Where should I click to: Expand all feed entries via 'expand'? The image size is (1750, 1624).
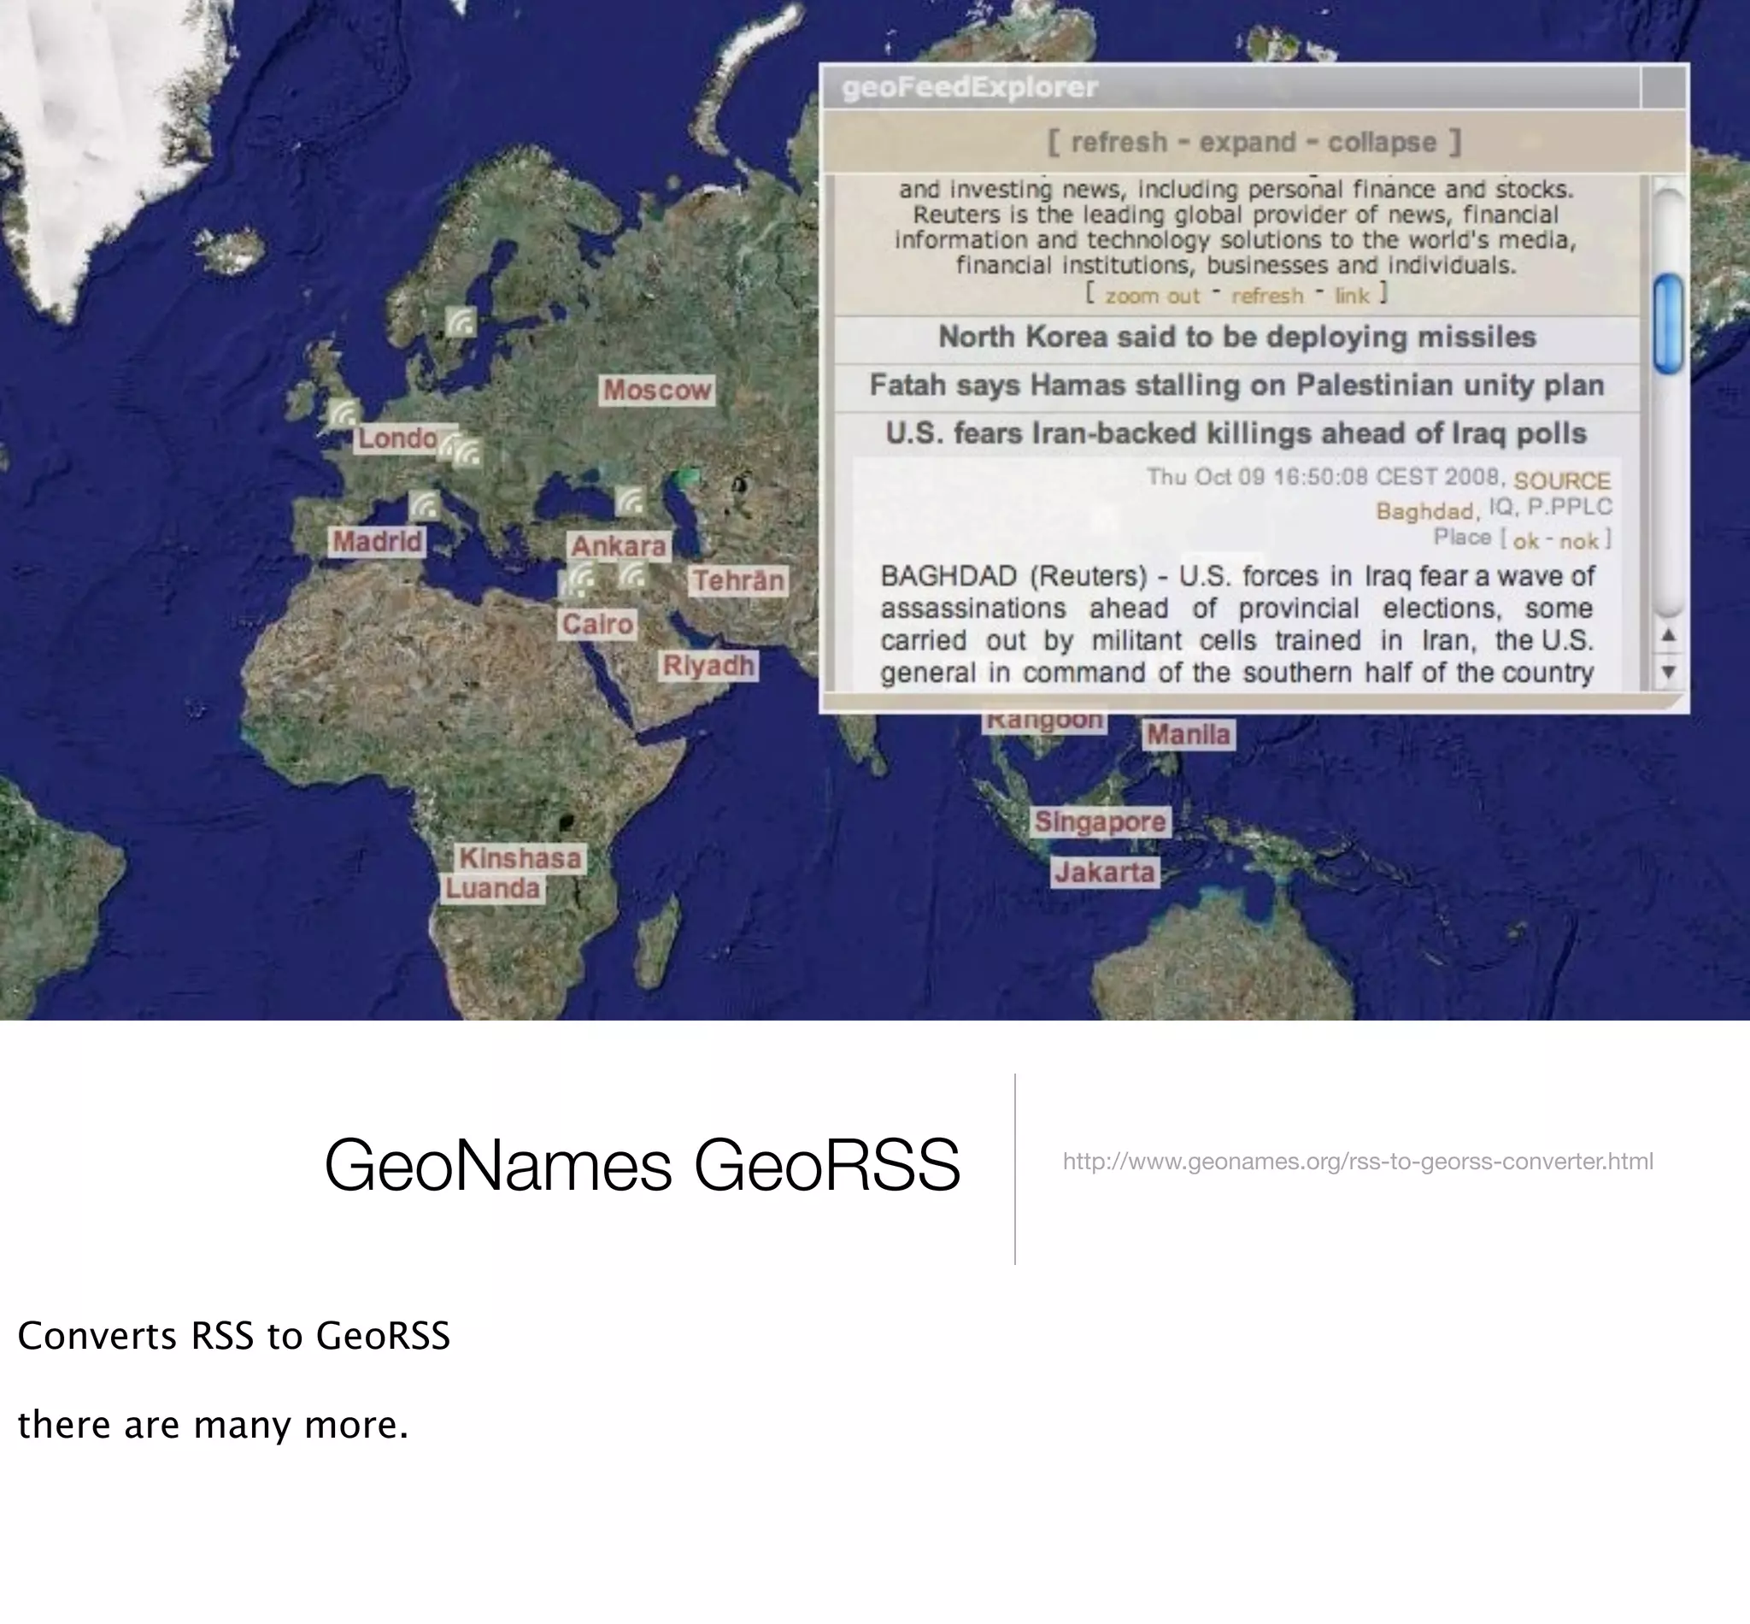click(1247, 143)
